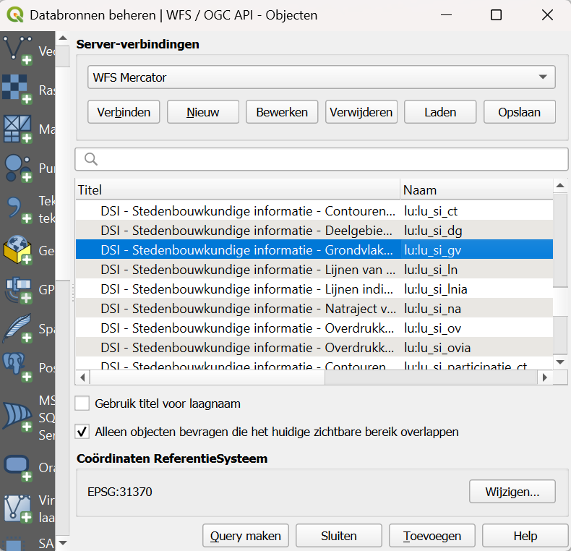Open the WFS Mercator connection dropdown
The height and width of the screenshot is (551, 571).
321,77
